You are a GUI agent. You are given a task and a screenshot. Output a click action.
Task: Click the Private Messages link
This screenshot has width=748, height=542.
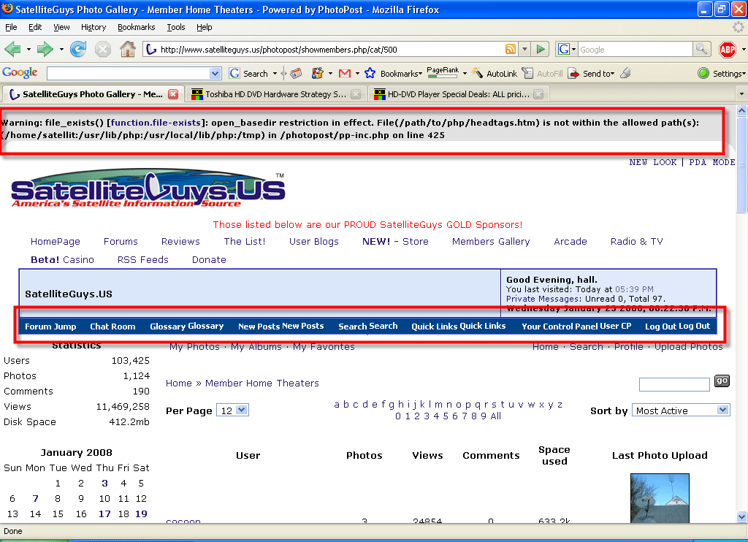point(543,299)
